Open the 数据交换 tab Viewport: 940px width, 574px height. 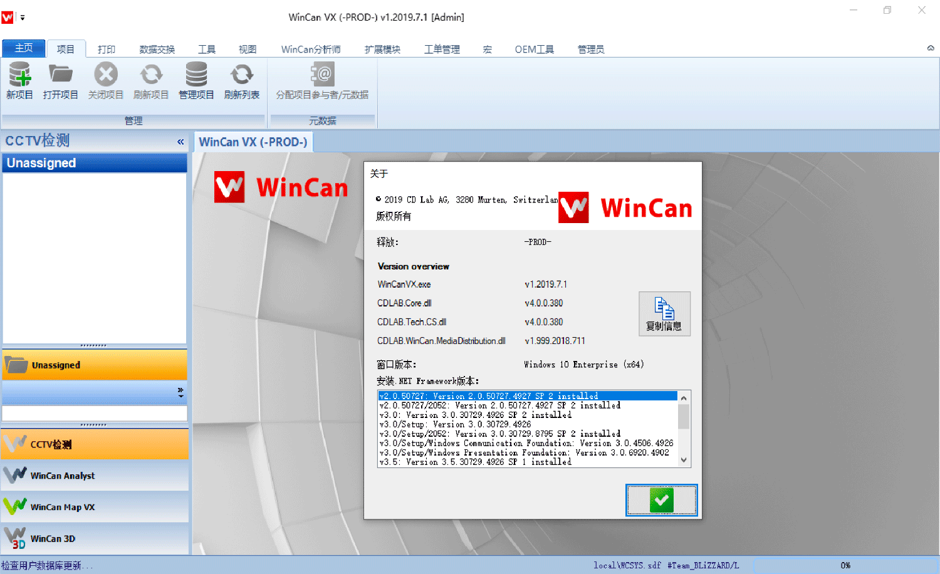[157, 50]
